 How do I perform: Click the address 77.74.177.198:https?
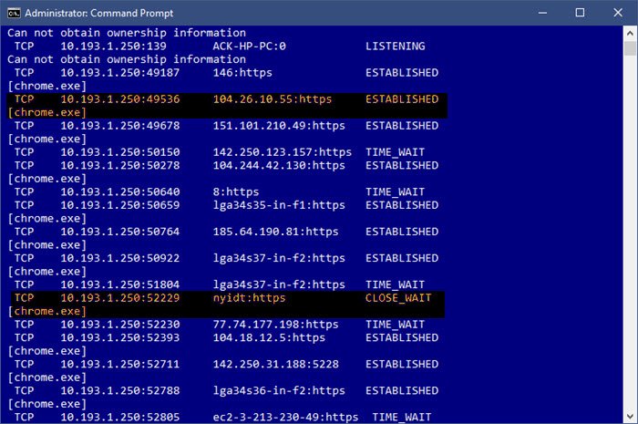[275, 324]
